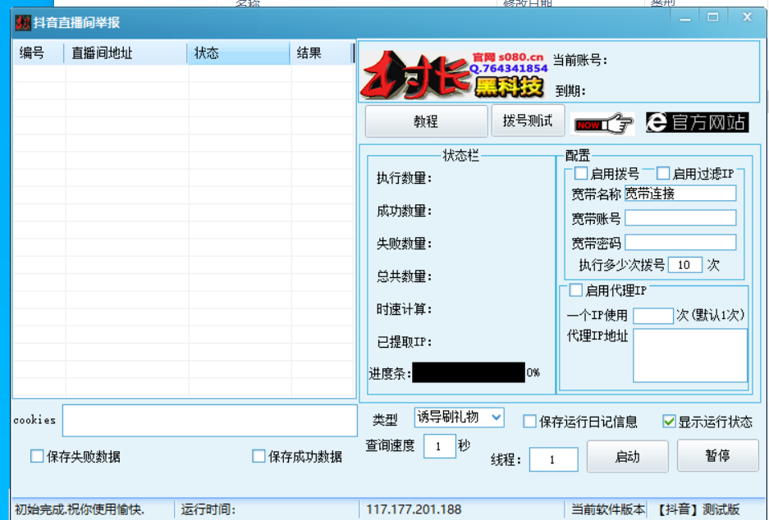Click the black 进度条 progress bar
Viewport: 769px width, 520px height.
pyautogui.click(x=469, y=372)
